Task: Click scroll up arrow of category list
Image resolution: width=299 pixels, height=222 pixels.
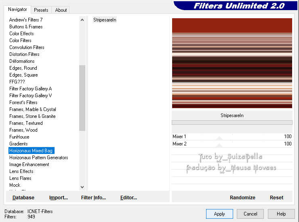Action: tap(82, 20)
